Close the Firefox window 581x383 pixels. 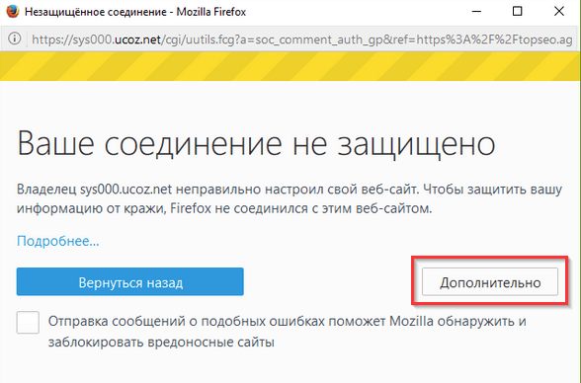click(x=559, y=12)
